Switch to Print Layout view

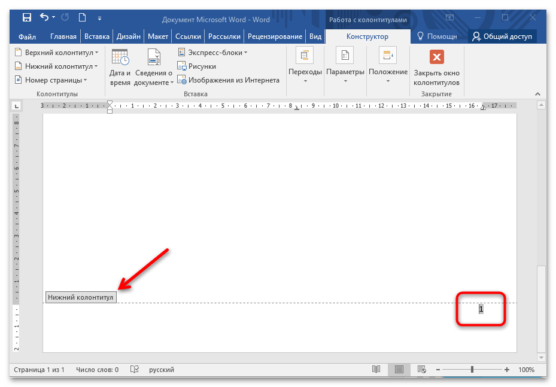click(x=399, y=370)
